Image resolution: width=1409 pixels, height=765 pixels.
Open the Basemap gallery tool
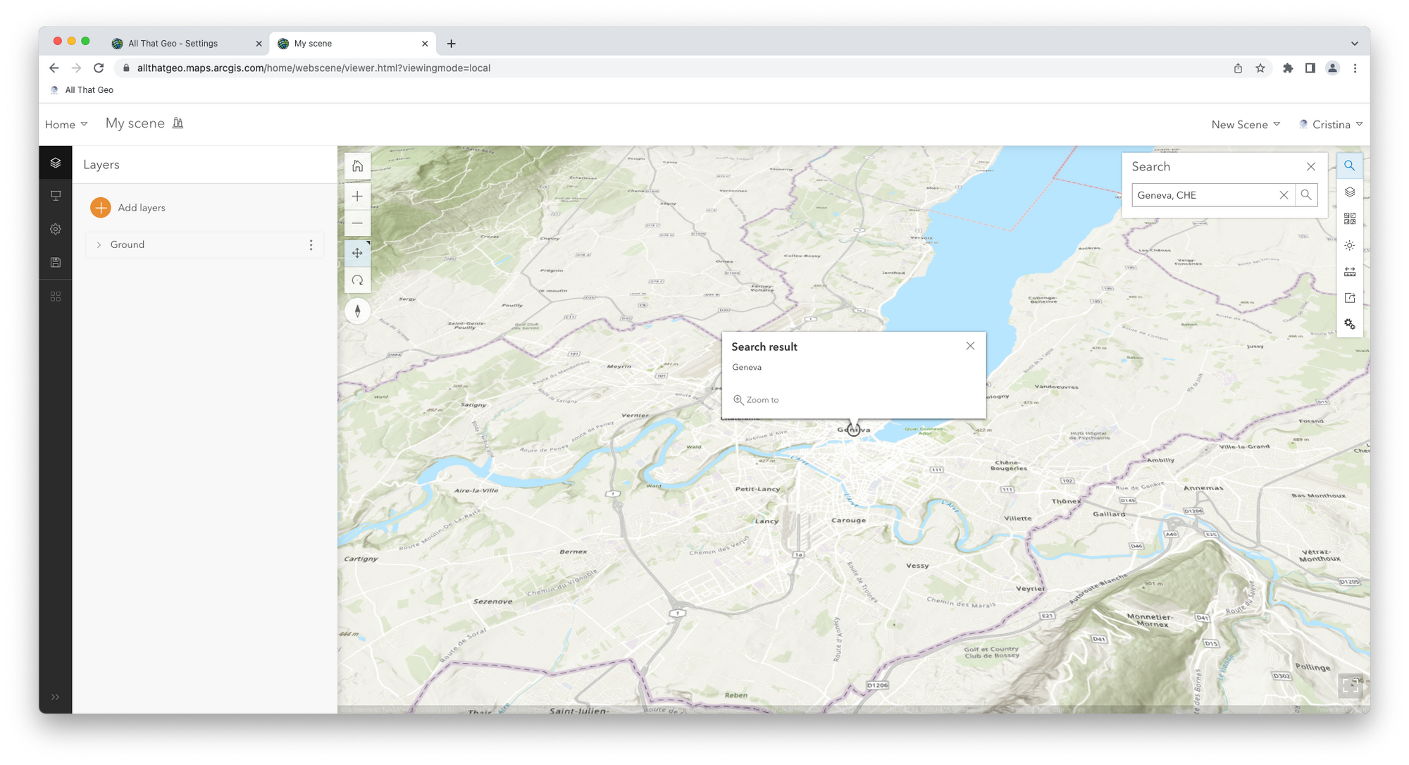pyautogui.click(x=1349, y=219)
